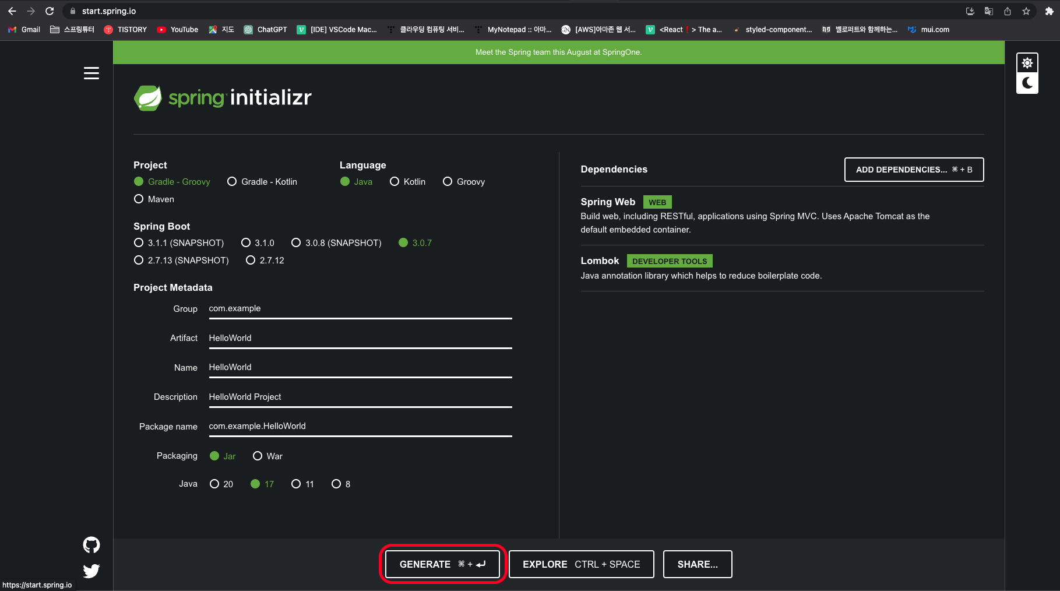The image size is (1060, 591).
Task: Click the browser address bar URL
Action: (x=109, y=11)
